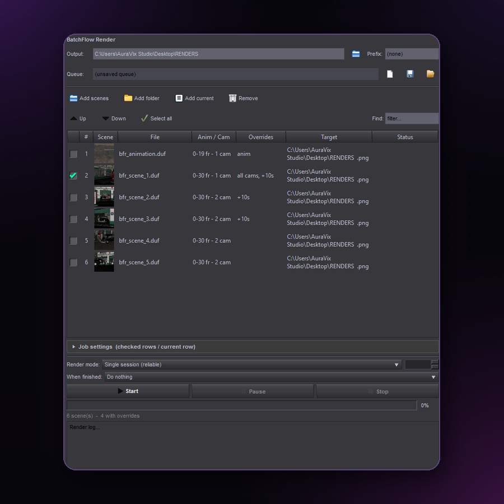Click the browse output folder icon
The width and height of the screenshot is (504, 504).
[x=356, y=54]
